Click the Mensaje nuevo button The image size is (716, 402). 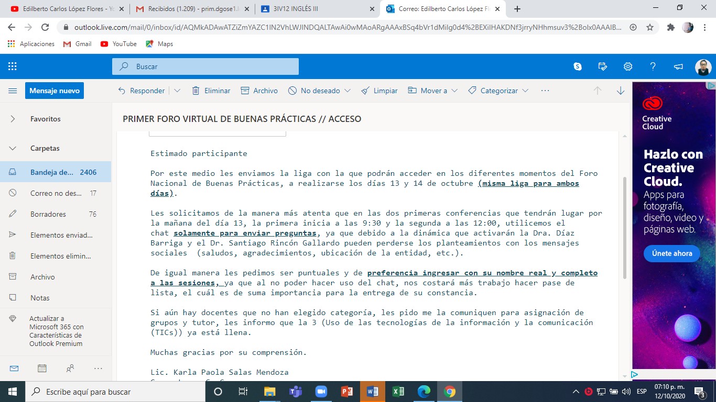[55, 91]
